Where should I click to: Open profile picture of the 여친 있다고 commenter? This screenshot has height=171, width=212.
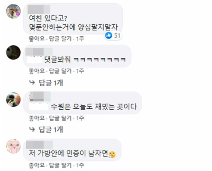pos(13,11)
